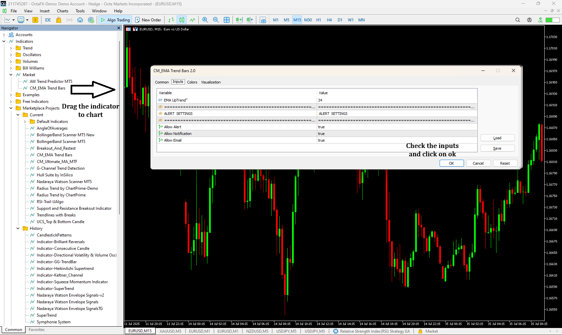
Task: Open the Market tab with lock icon
Action: pyautogui.click(x=428, y=331)
